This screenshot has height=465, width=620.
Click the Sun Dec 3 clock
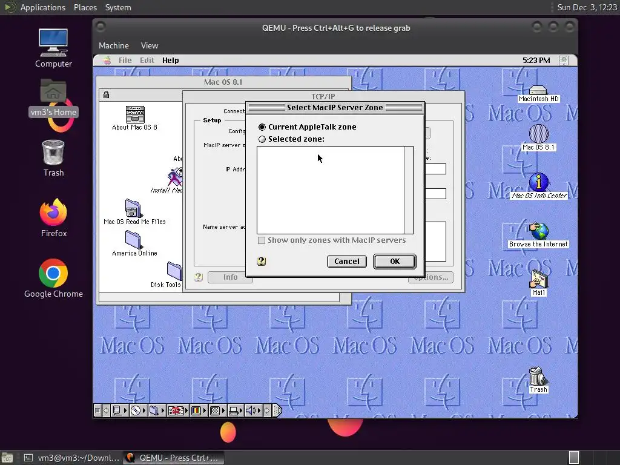pyautogui.click(x=587, y=7)
